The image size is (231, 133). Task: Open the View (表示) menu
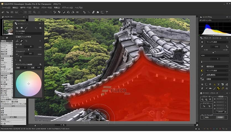(x=36, y=8)
